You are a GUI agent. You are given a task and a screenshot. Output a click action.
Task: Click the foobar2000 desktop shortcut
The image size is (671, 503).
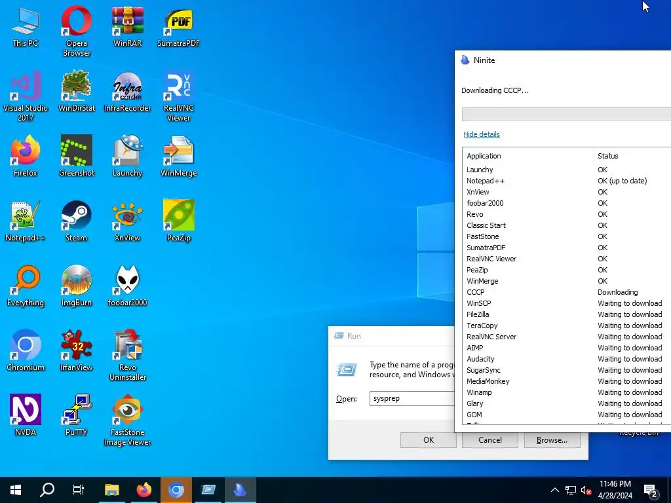pyautogui.click(x=128, y=286)
